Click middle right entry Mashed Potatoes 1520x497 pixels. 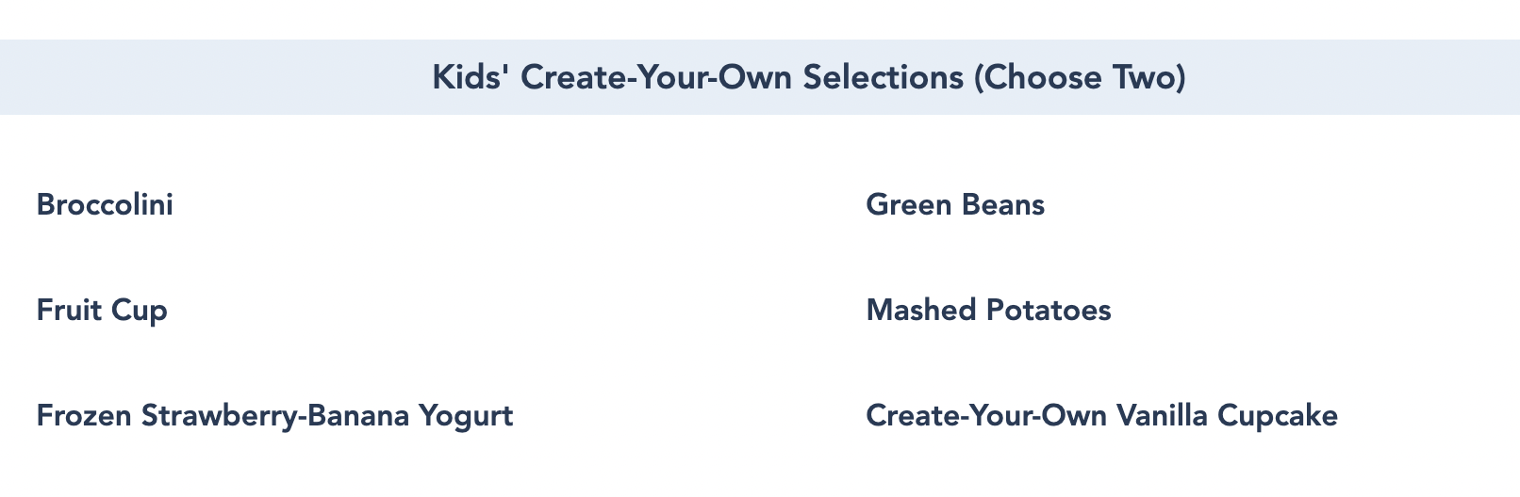tap(988, 310)
